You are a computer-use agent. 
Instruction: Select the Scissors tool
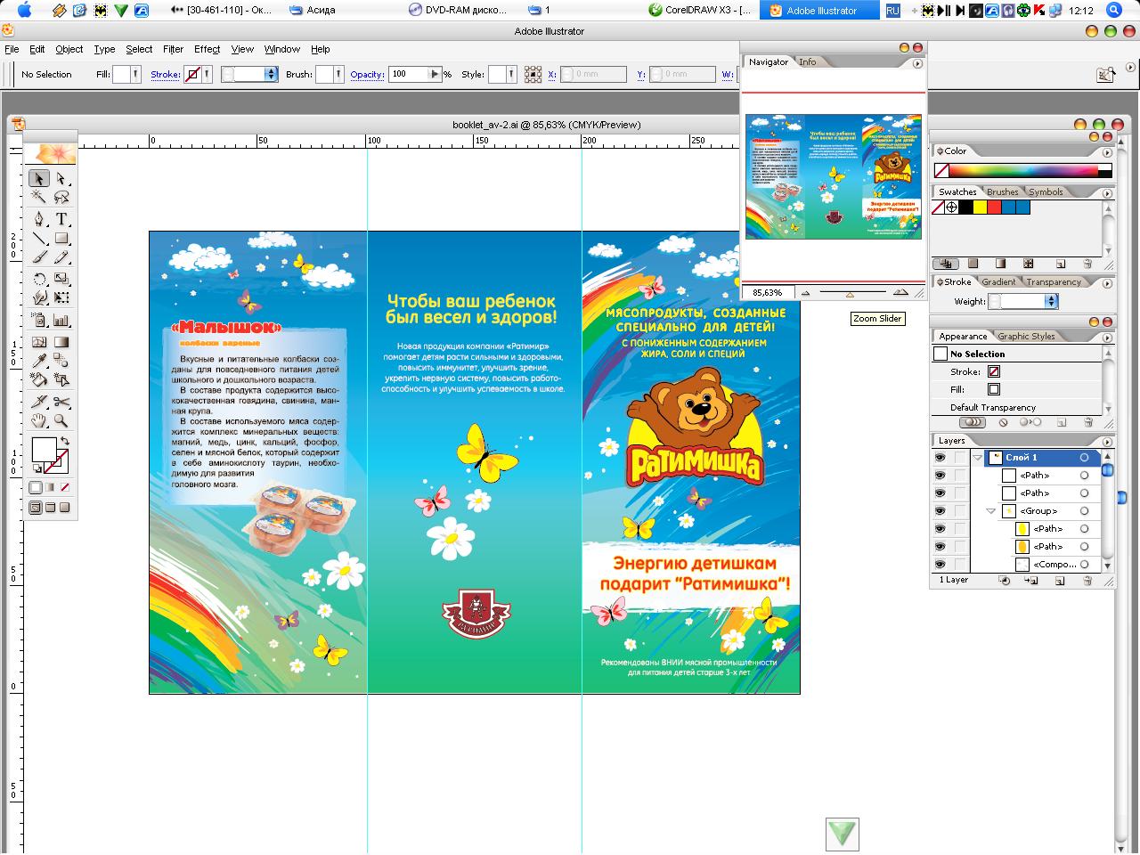pos(61,402)
